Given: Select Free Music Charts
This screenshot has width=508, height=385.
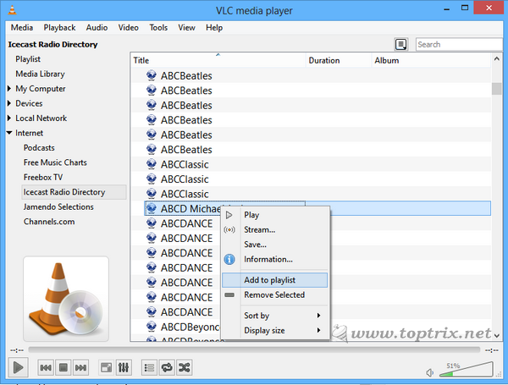Looking at the screenshot, I should pyautogui.click(x=55, y=162).
